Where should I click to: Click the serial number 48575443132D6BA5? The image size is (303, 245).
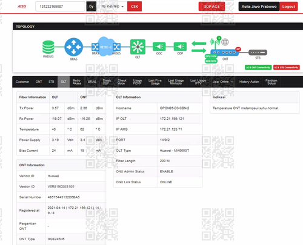point(64,197)
